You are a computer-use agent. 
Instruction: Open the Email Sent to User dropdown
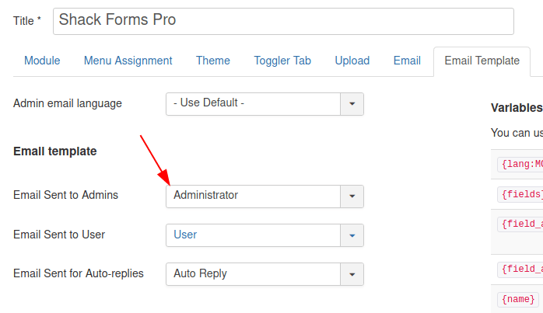pos(264,235)
